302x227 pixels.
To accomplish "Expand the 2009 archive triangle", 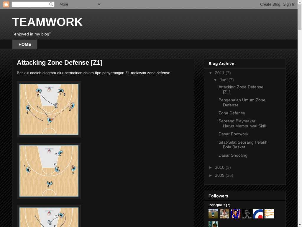I will point(211,175).
